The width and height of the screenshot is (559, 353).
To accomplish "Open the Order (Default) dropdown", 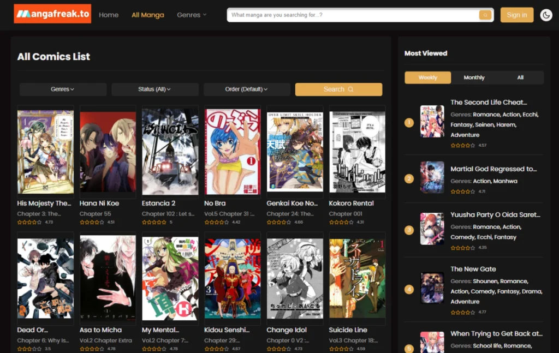I will click(247, 89).
